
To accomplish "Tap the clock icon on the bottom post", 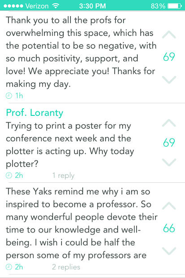I will [x=9, y=267].
